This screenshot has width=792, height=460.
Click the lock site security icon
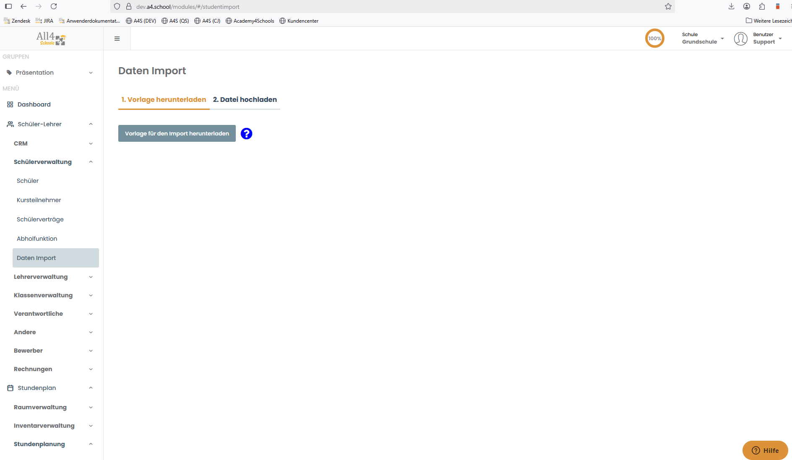pyautogui.click(x=129, y=6)
